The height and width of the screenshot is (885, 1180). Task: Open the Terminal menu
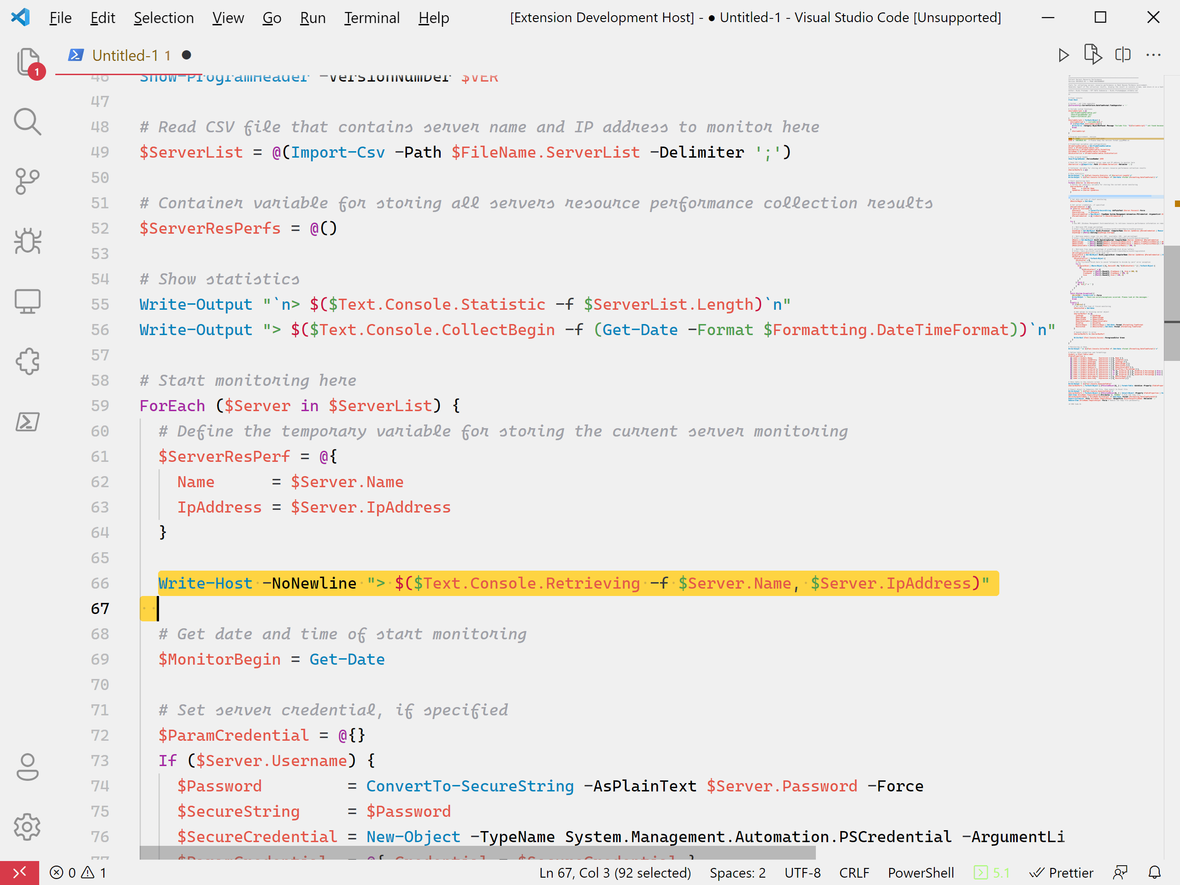[x=372, y=18]
